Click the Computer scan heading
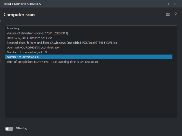This screenshot has width=182, height=136. point(19,15)
